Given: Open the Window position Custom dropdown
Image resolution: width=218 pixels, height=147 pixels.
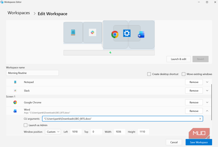Looking at the screenshot, I should (53, 132).
